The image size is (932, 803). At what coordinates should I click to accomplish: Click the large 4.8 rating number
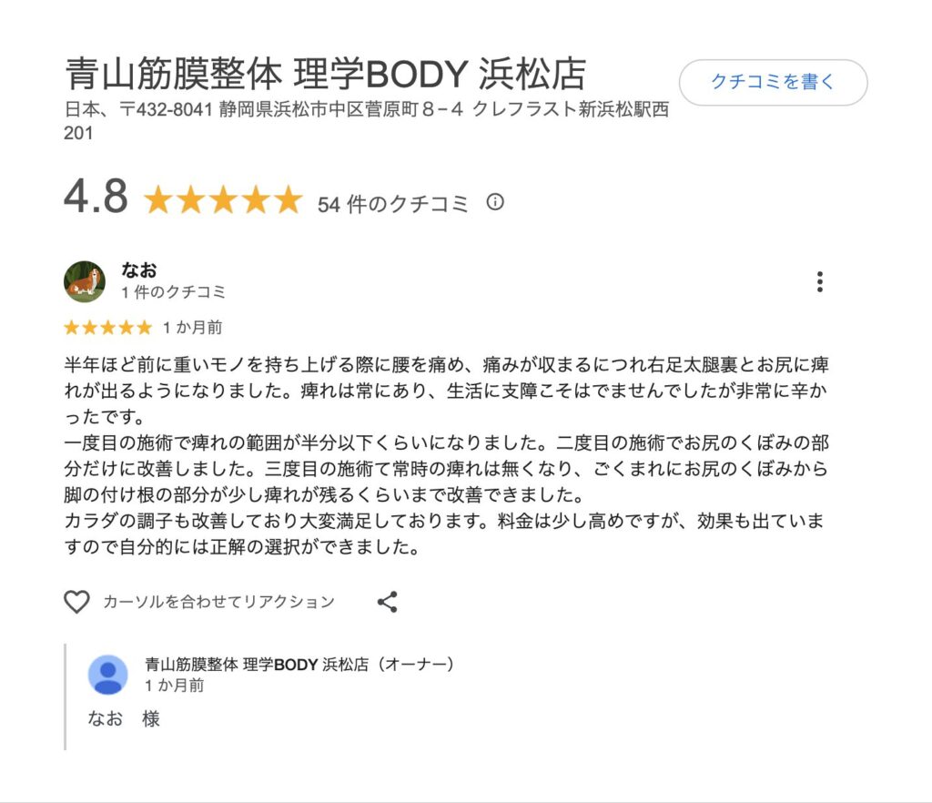pyautogui.click(x=96, y=196)
